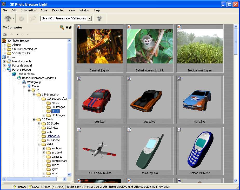Viewport: 240px width, 190px height.
Task: Click the Albums folder icon
Action: pos(9,45)
